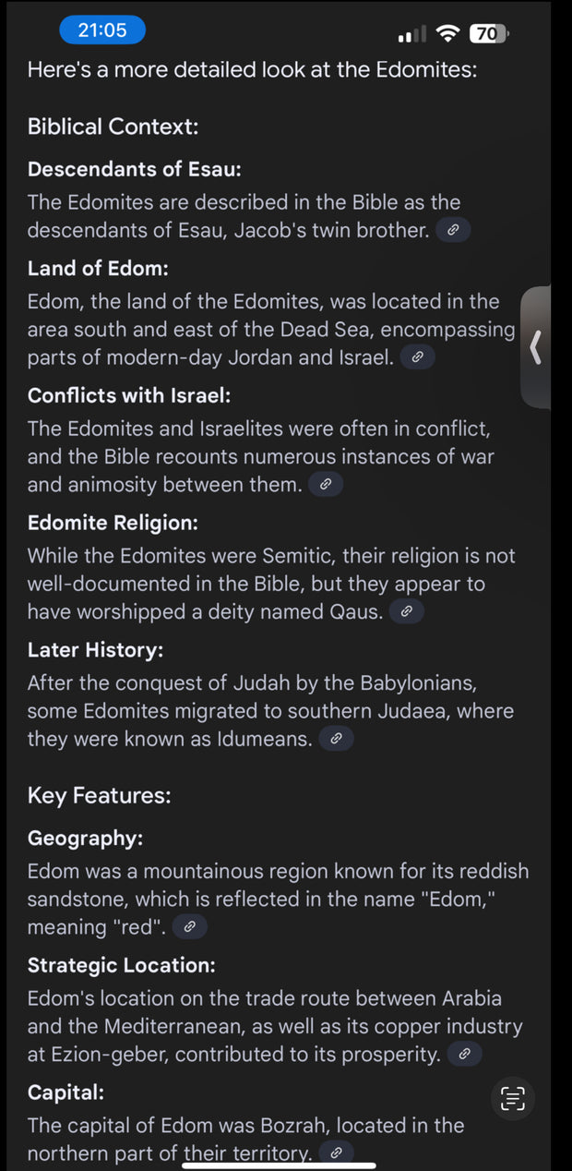Viewport: 572px width, 1171px height.
Task: Open source link after Jordan and Israel sentence
Action: pyautogui.click(x=418, y=356)
